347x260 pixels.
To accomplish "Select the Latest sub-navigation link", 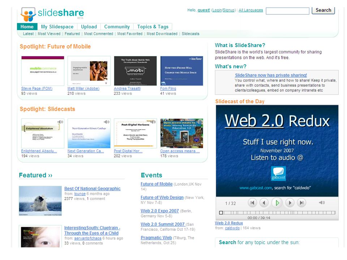I will click(28, 34).
